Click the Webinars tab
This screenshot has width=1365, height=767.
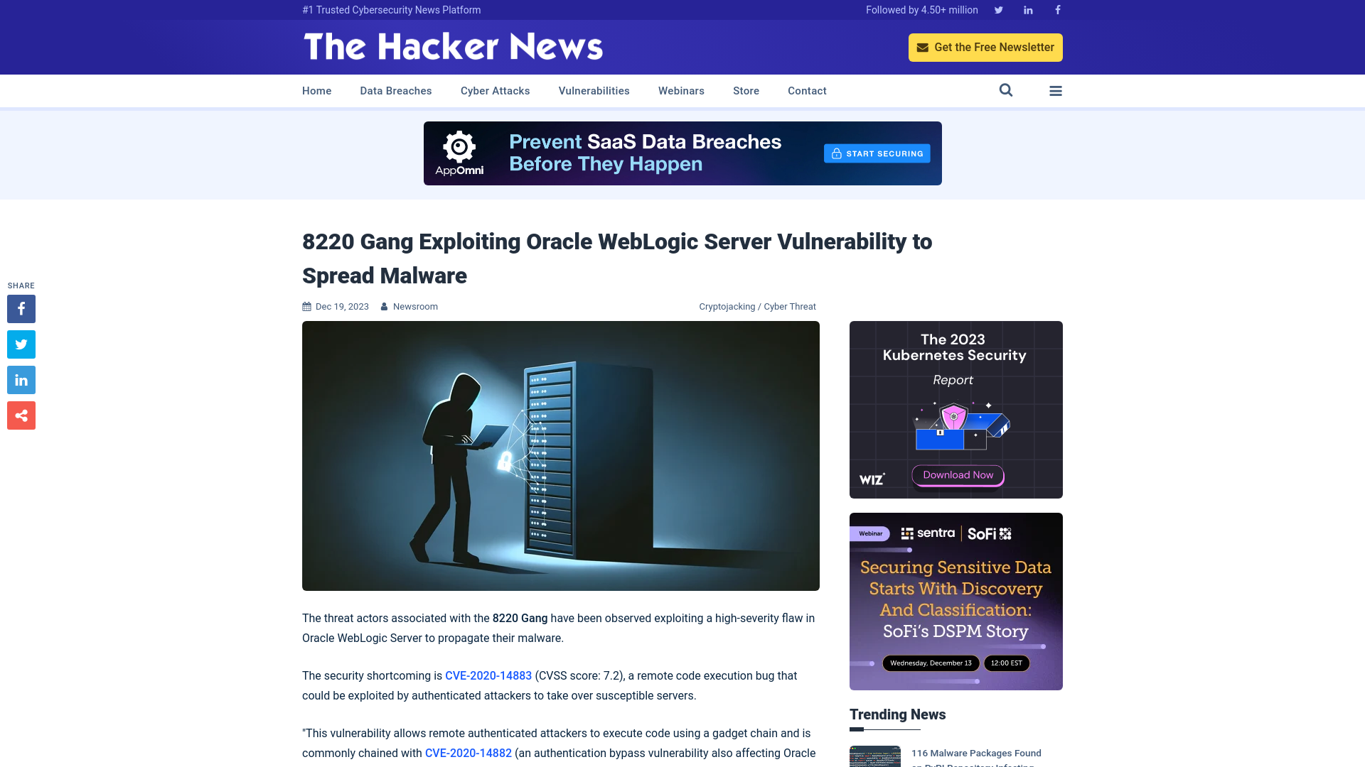pyautogui.click(x=682, y=91)
